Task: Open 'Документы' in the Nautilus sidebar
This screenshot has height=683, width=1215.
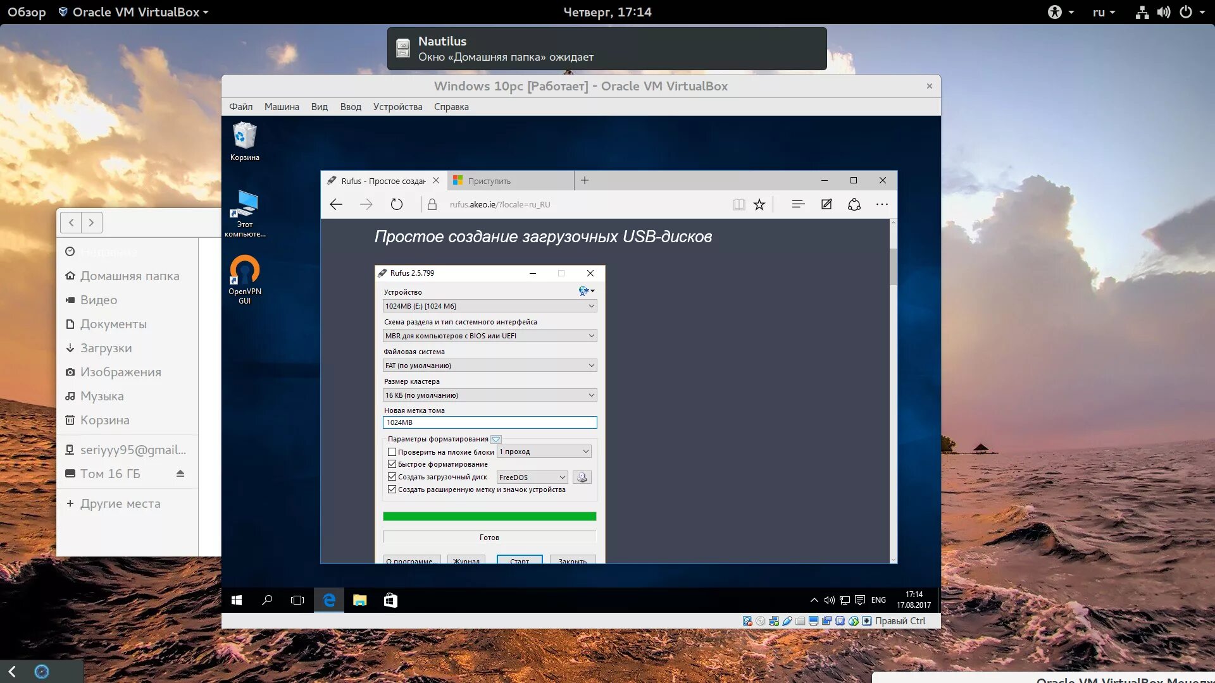Action: point(113,324)
